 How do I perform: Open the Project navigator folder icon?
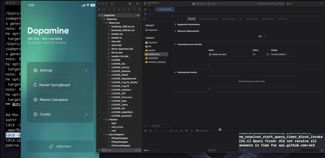click(99, 9)
